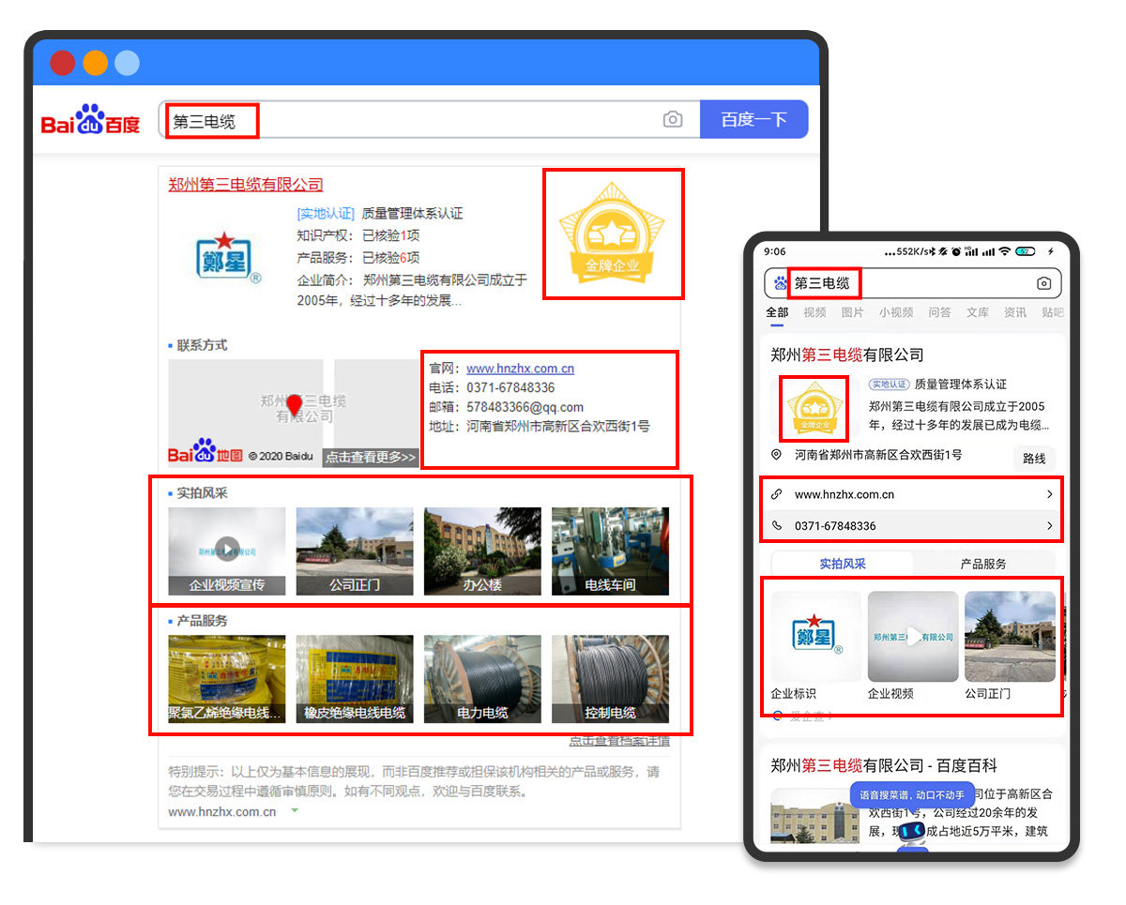The image size is (1126, 905).
Task: Switch to the 资讯 tab on phone
Action: (1014, 312)
